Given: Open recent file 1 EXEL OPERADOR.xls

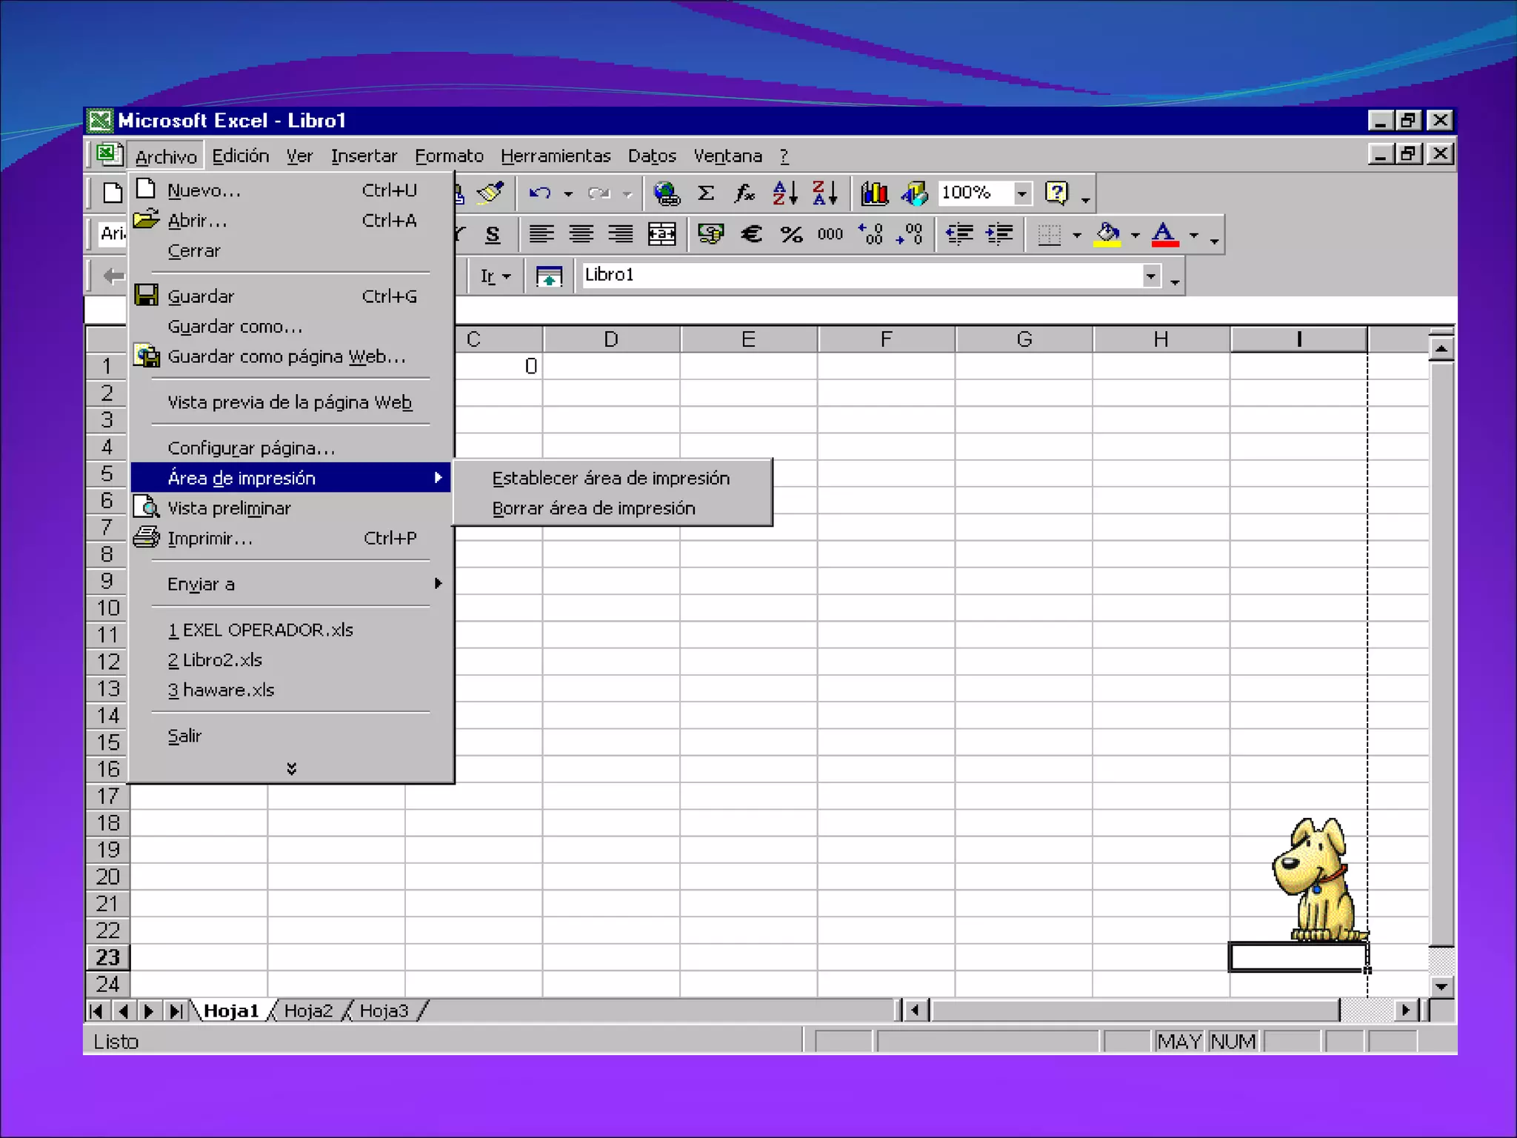Looking at the screenshot, I should click(260, 630).
